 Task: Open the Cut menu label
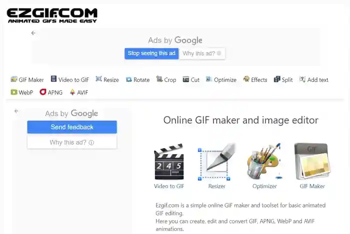pyautogui.click(x=195, y=80)
